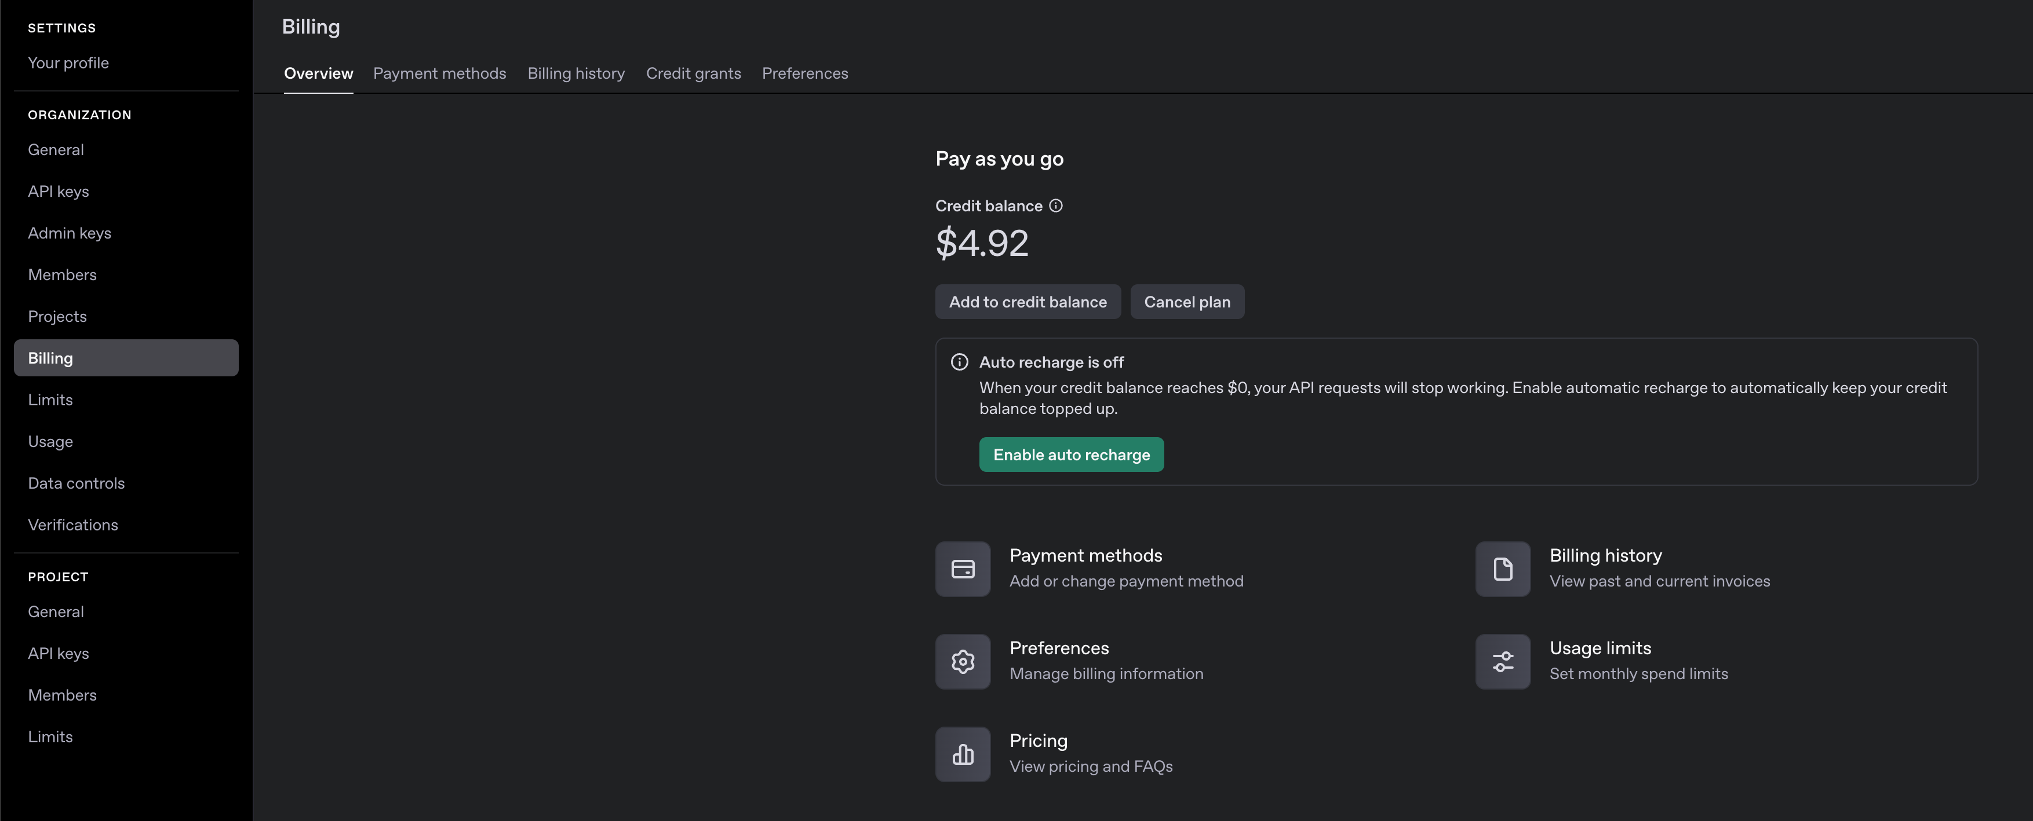Select the Preferences tab

[804, 74]
